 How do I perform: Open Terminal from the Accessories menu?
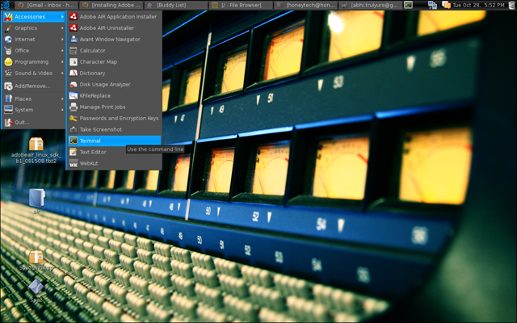90,141
